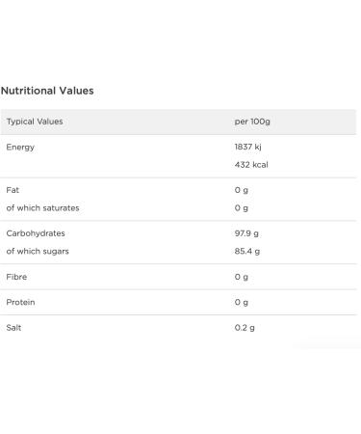Click the 0 g saturates value

242,208
